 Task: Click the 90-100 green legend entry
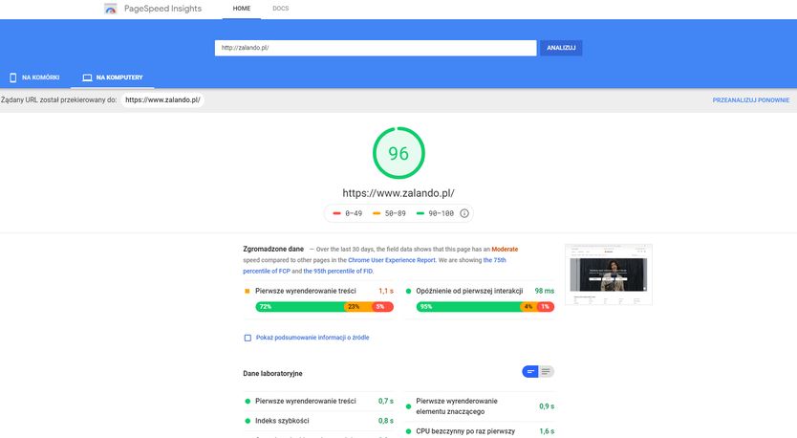pyautogui.click(x=435, y=213)
